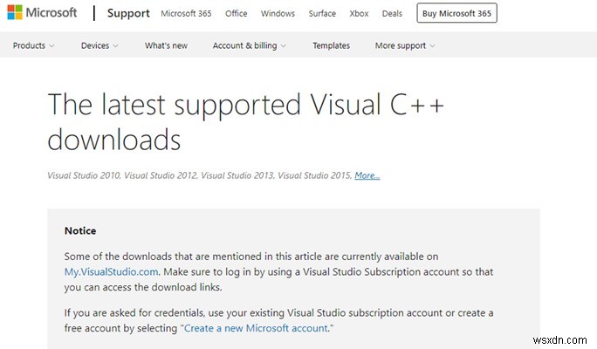
Task: Click the Microsoft logo icon
Action: 15,14
